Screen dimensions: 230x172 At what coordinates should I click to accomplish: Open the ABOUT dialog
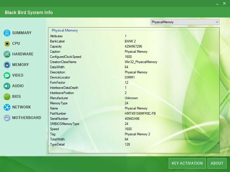pyautogui.click(x=217, y=163)
